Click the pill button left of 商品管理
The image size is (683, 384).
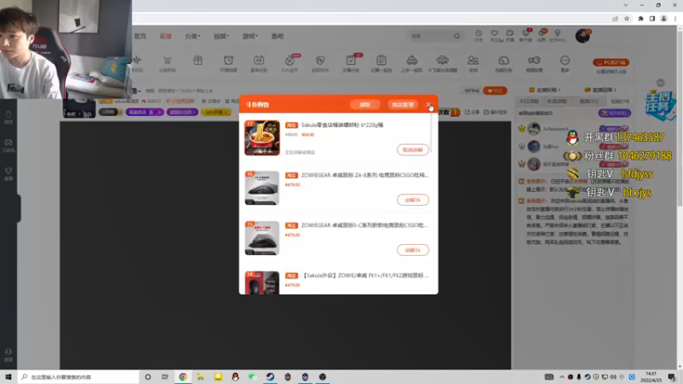[x=365, y=105]
